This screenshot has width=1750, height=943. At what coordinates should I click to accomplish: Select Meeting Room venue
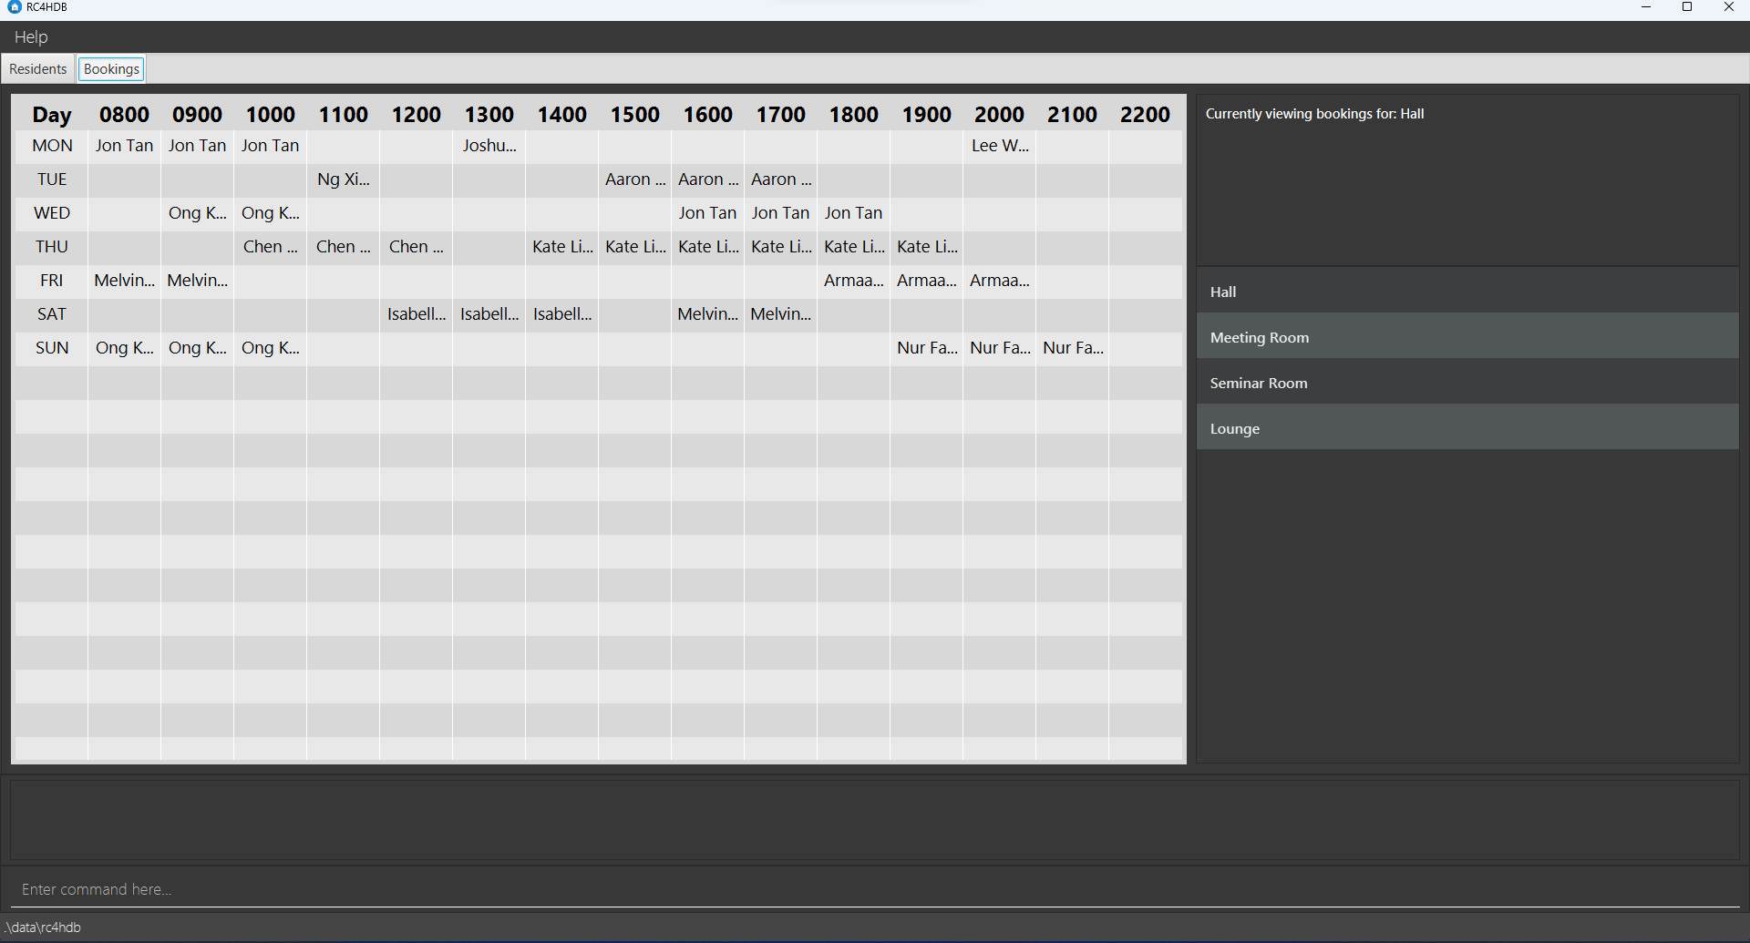(x=1467, y=337)
